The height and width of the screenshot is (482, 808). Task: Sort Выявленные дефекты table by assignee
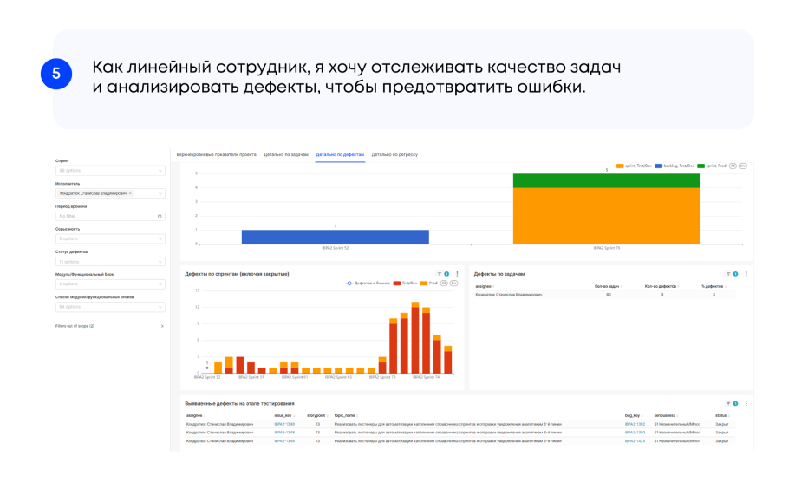pos(196,415)
